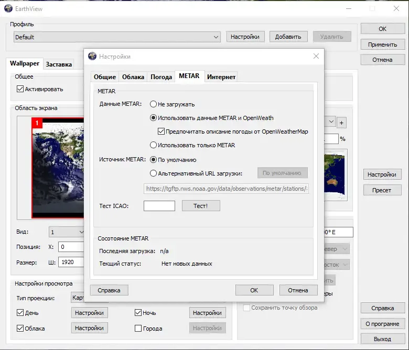
Task: Uncheck the Ночь checkbox
Action: click(138, 312)
